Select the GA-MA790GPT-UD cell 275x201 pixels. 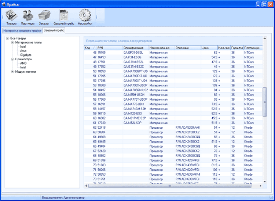coord(136,71)
